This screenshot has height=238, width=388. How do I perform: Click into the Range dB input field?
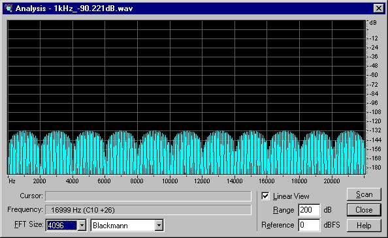click(x=309, y=210)
